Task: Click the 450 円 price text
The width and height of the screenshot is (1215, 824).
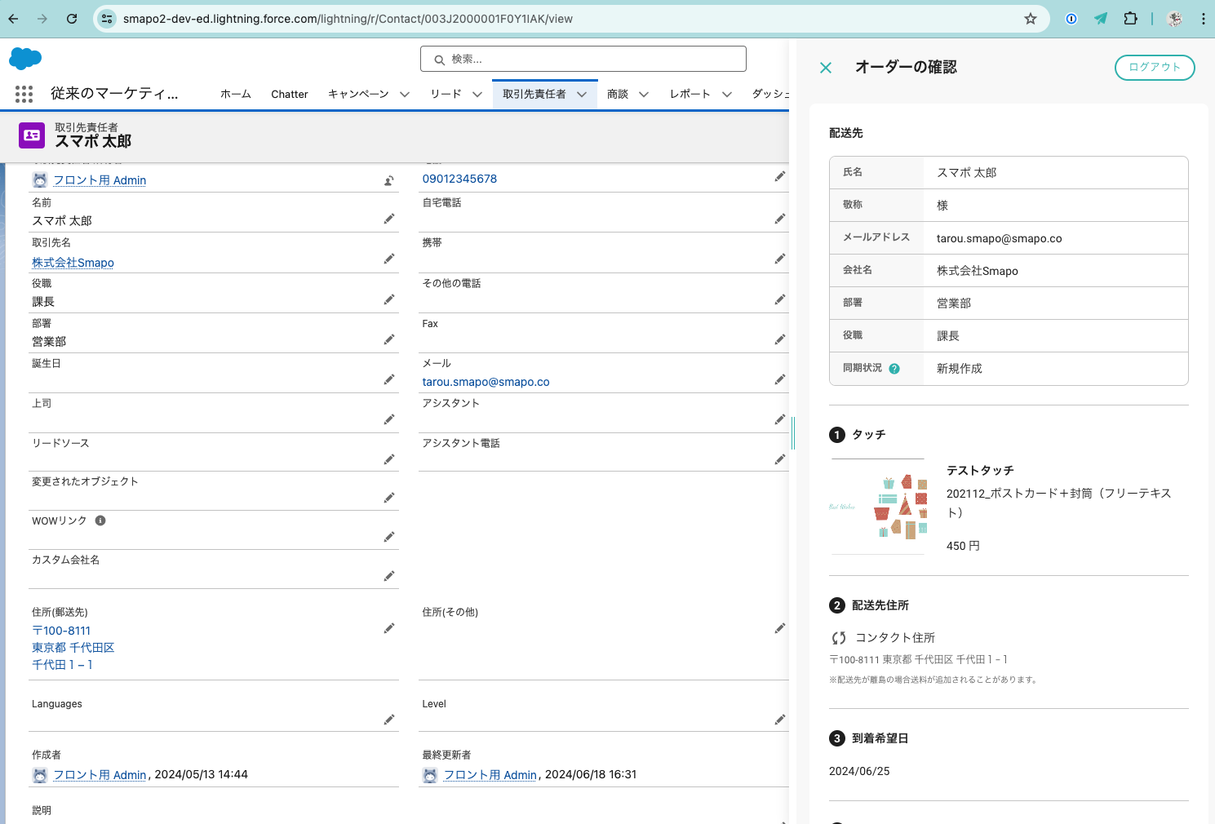Action: [963, 546]
